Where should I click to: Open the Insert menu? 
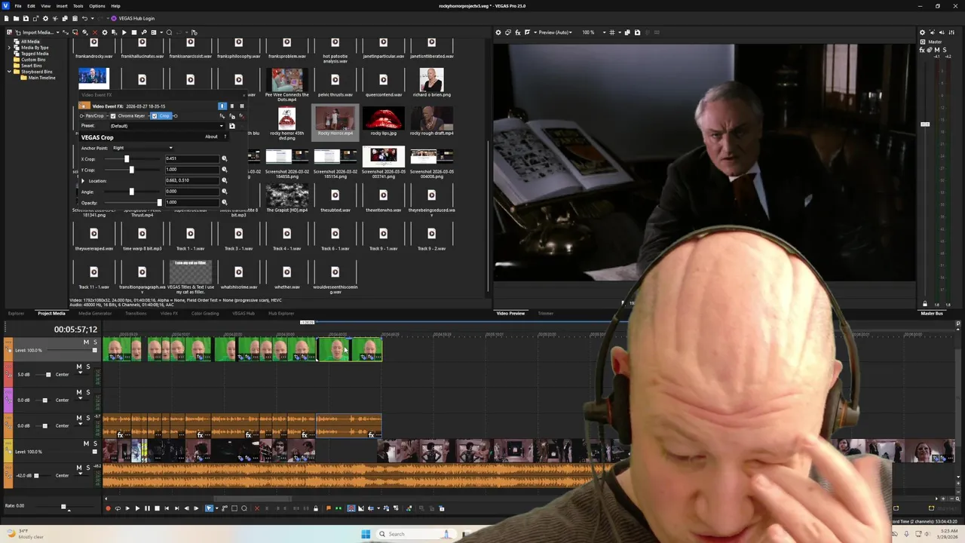click(x=62, y=6)
